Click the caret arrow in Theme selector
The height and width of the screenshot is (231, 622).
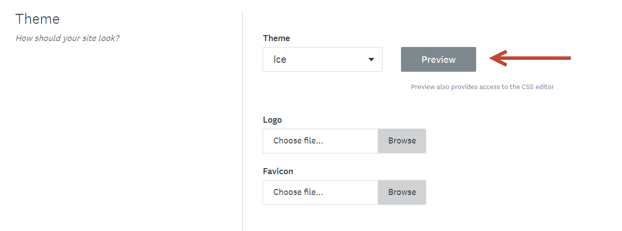371,60
